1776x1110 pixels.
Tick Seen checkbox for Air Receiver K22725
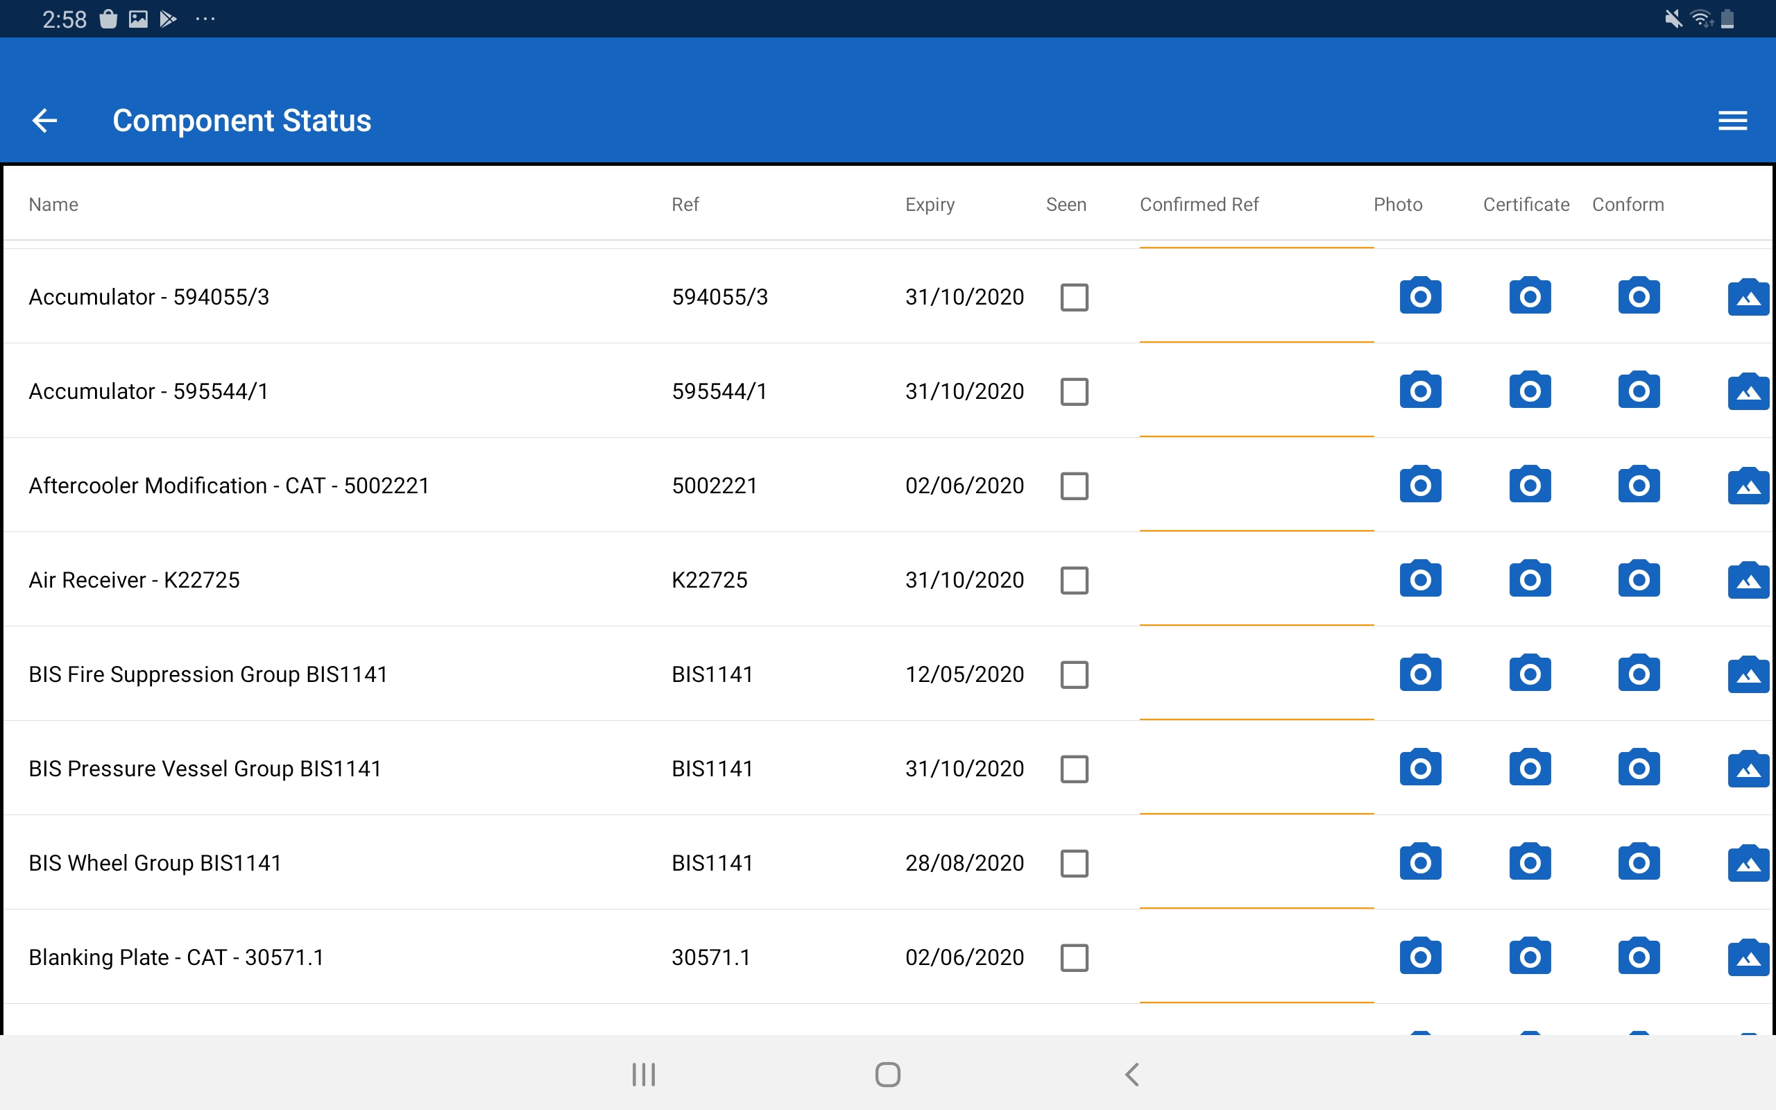tap(1074, 580)
